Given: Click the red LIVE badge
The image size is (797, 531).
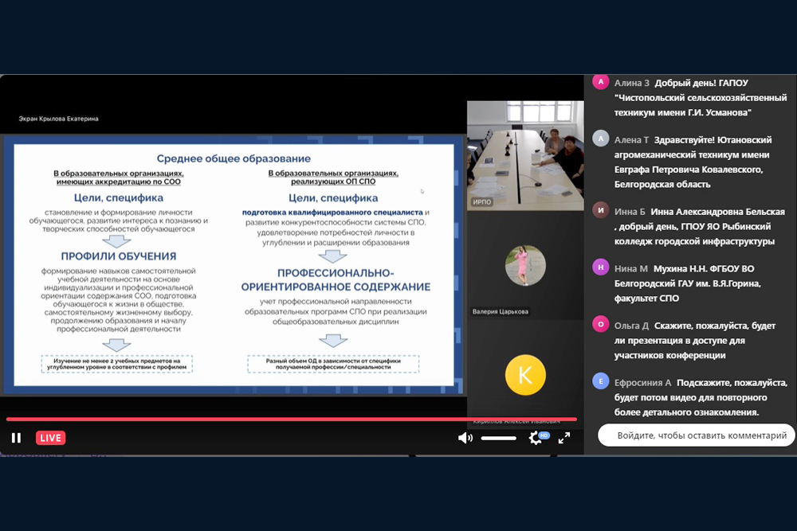Looking at the screenshot, I should coord(50,438).
